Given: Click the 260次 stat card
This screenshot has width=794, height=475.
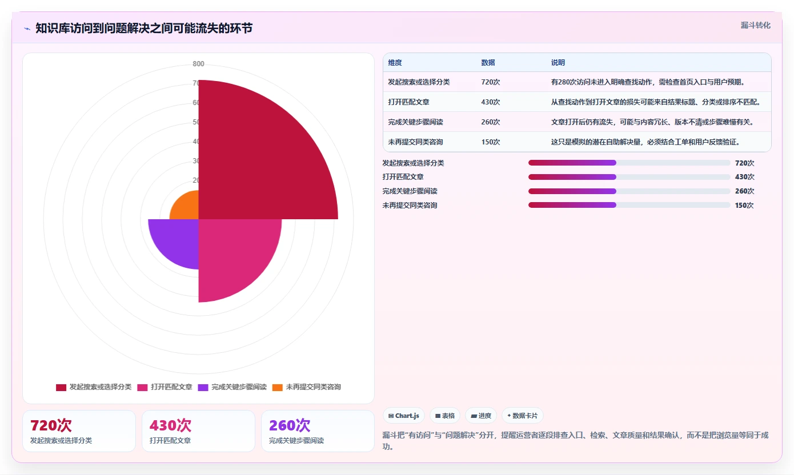Looking at the screenshot, I should (318, 431).
